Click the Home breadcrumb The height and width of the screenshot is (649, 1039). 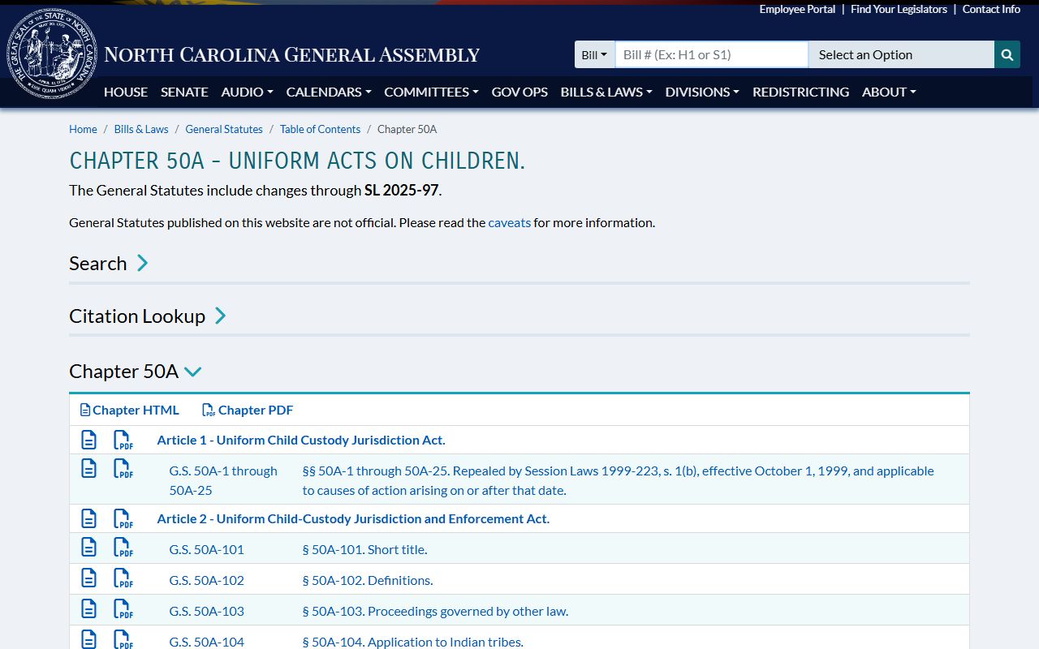tap(83, 129)
